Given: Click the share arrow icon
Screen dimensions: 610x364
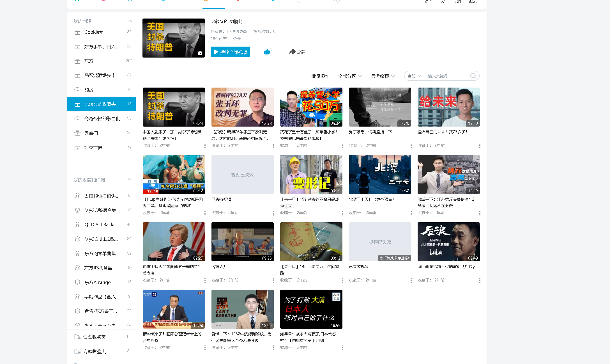Looking at the screenshot, I should (293, 52).
